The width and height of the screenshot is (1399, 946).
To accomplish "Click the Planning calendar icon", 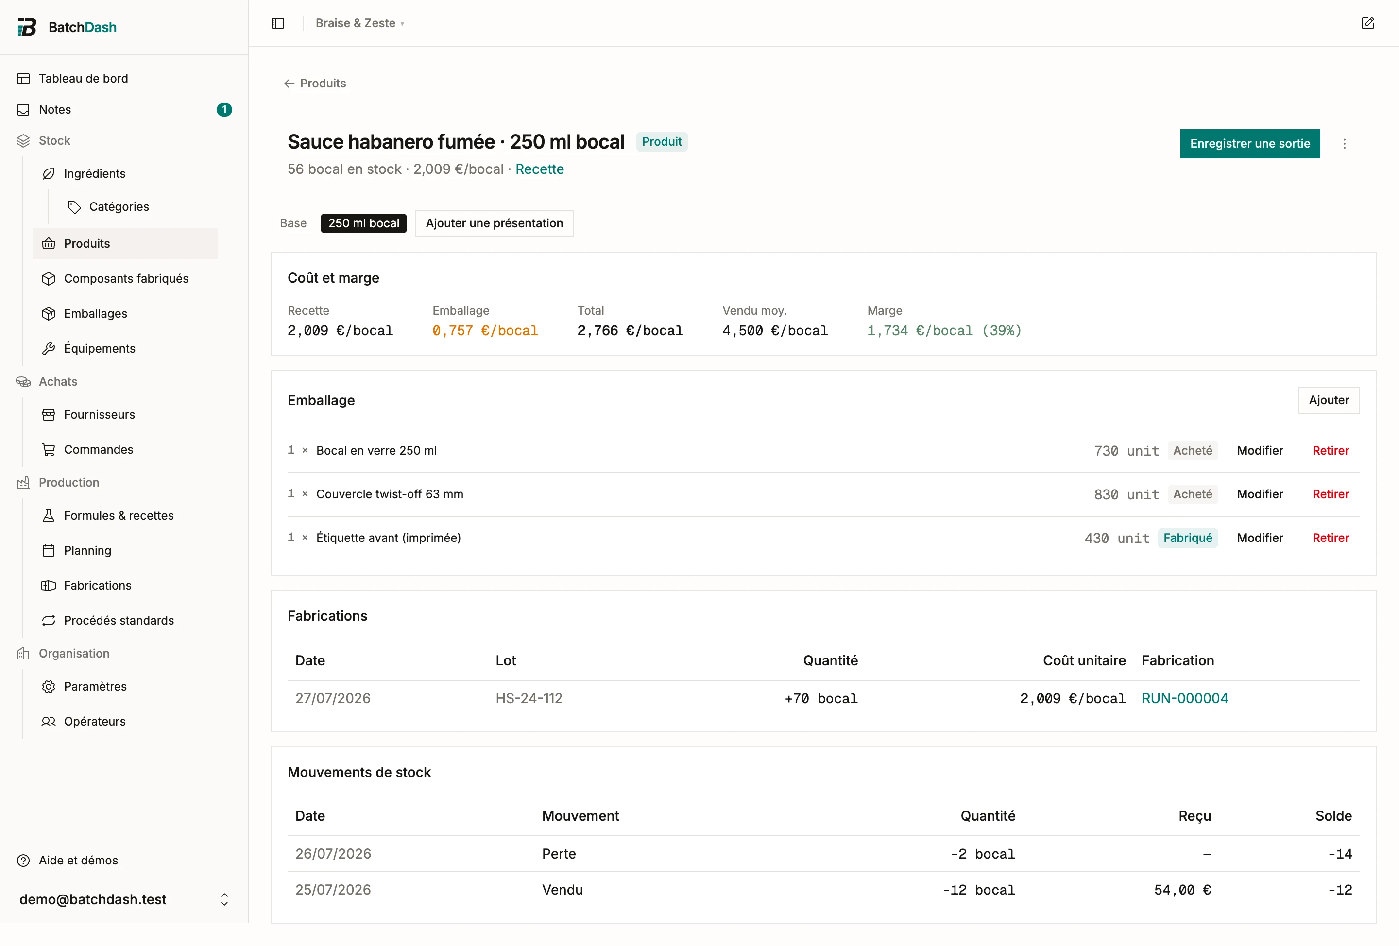I will [x=49, y=551].
